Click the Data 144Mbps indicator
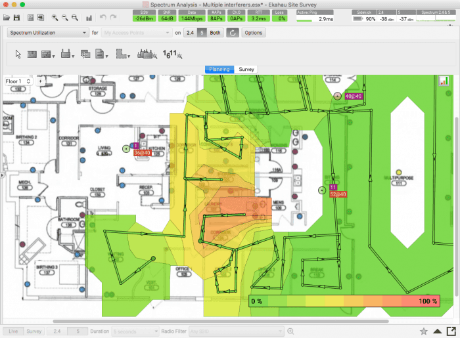Screen dimensions: 460x338 click(x=192, y=16)
